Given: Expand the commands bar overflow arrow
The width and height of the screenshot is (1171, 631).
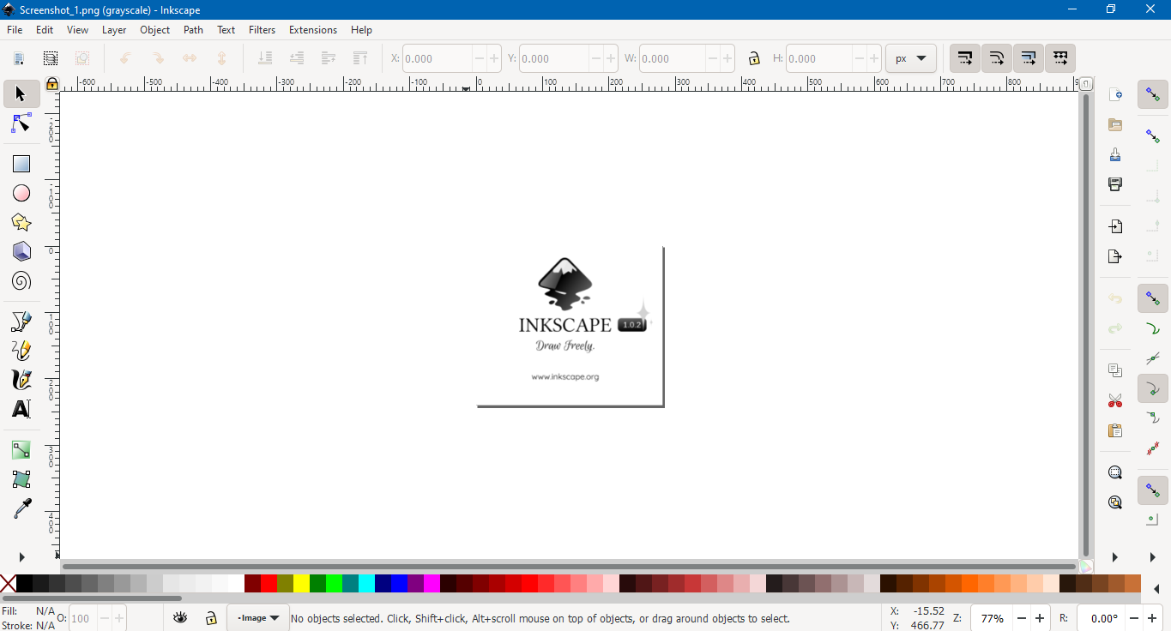Looking at the screenshot, I should 1115,557.
